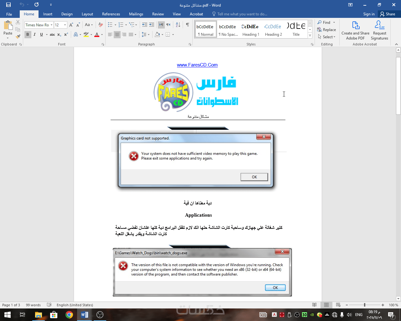Decrease font size with Shrink Font
This screenshot has height=321, width=401.
click(x=78, y=25)
